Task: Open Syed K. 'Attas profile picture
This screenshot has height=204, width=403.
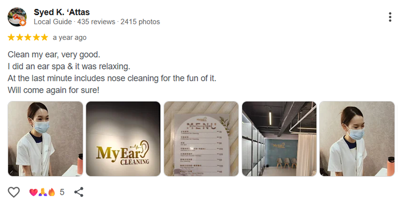Action: (x=17, y=16)
